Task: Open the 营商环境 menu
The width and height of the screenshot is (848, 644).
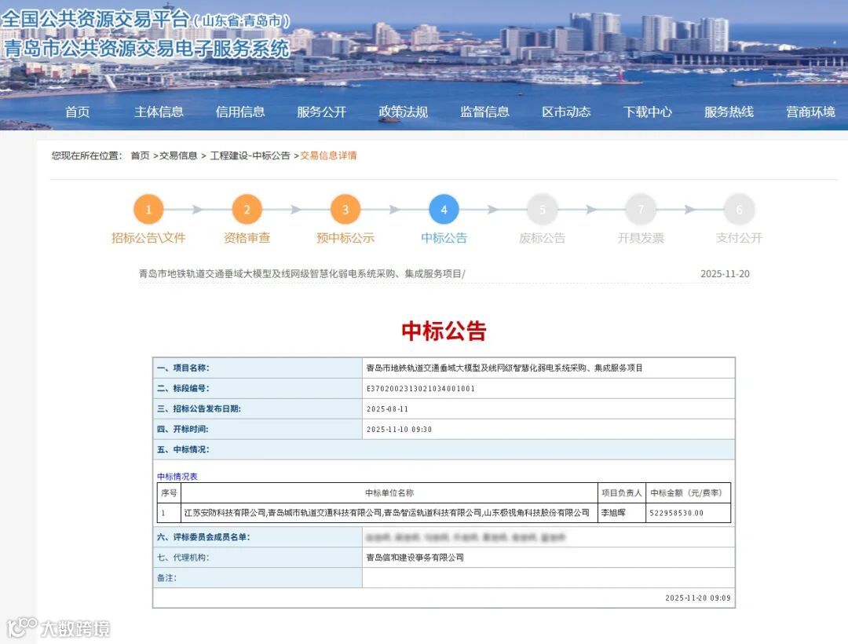Action: [809, 112]
